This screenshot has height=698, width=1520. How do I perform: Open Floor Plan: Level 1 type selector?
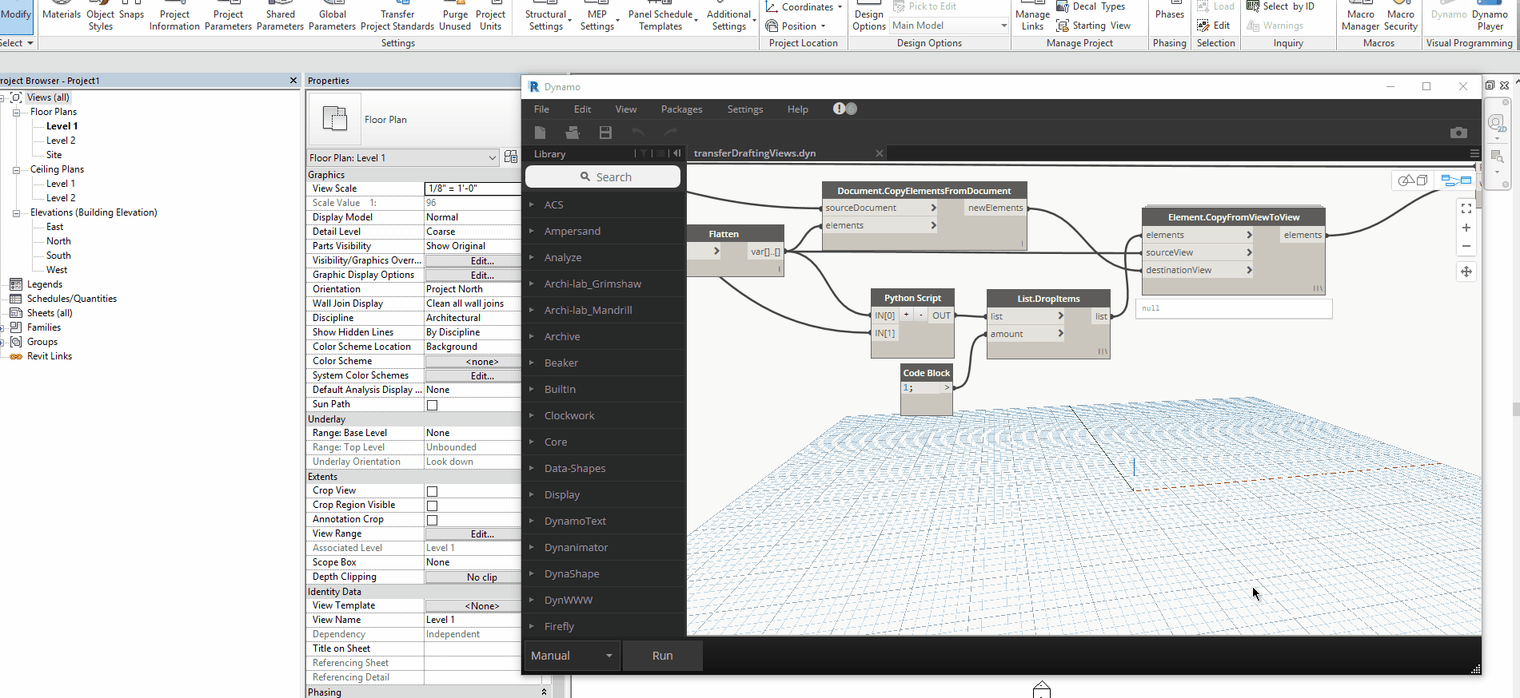403,157
